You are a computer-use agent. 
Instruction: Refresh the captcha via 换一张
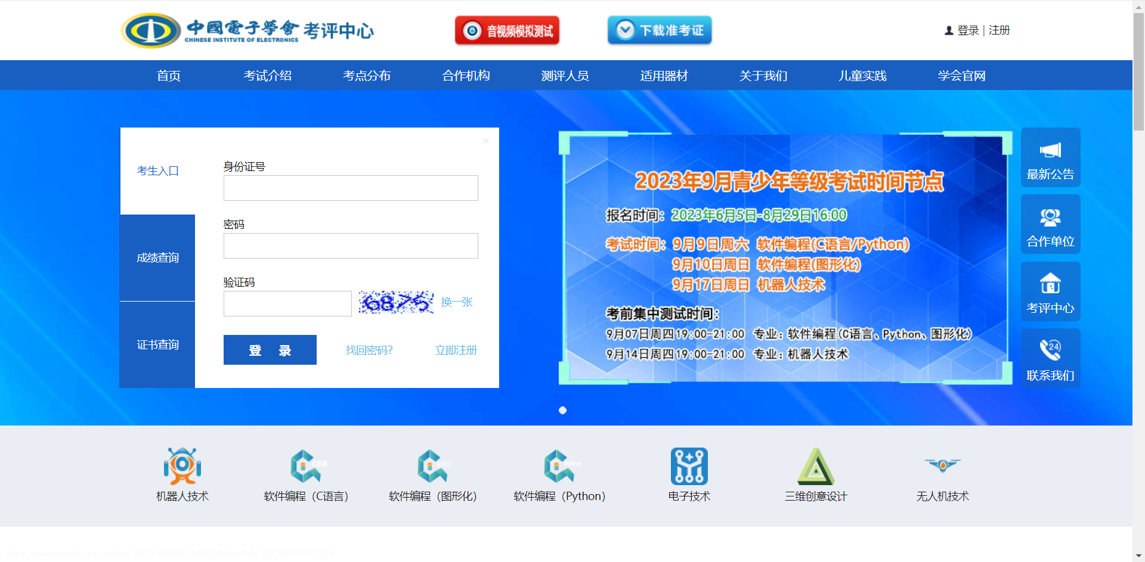[x=456, y=302]
